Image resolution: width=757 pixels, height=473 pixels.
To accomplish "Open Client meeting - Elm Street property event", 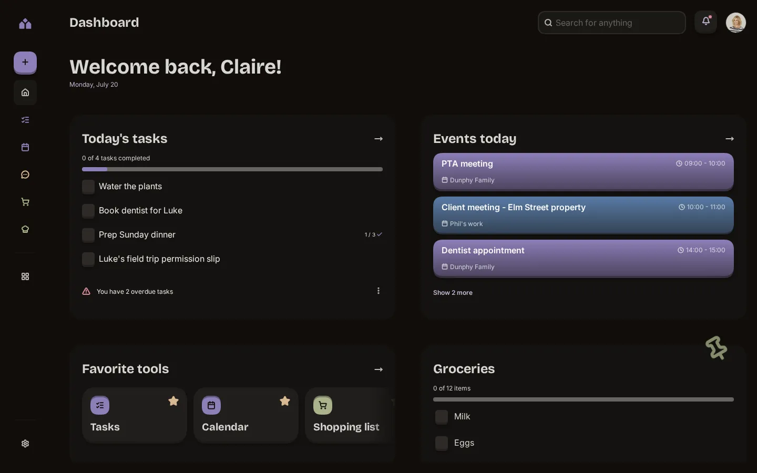I will pyautogui.click(x=584, y=215).
